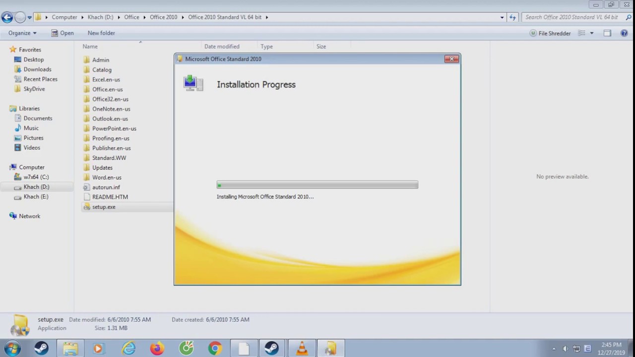Close the Microsoft Office Standard 2010 installer
Screen dimensions: 635x357
(x=452, y=59)
